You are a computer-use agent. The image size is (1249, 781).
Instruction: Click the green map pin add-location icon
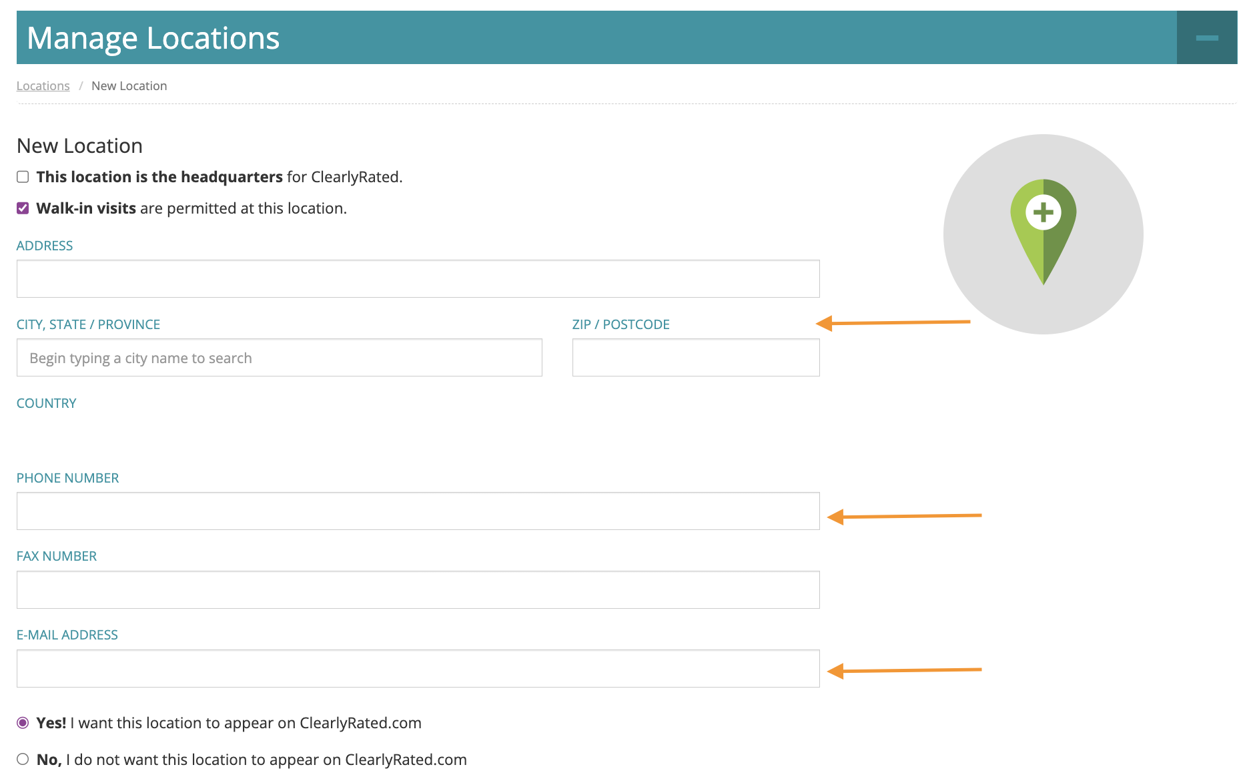1044,232
